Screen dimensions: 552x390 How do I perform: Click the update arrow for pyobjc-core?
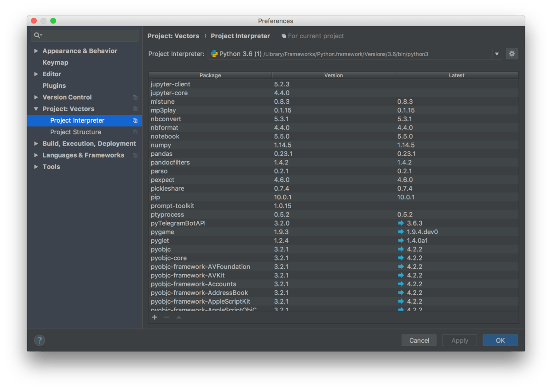(x=401, y=258)
